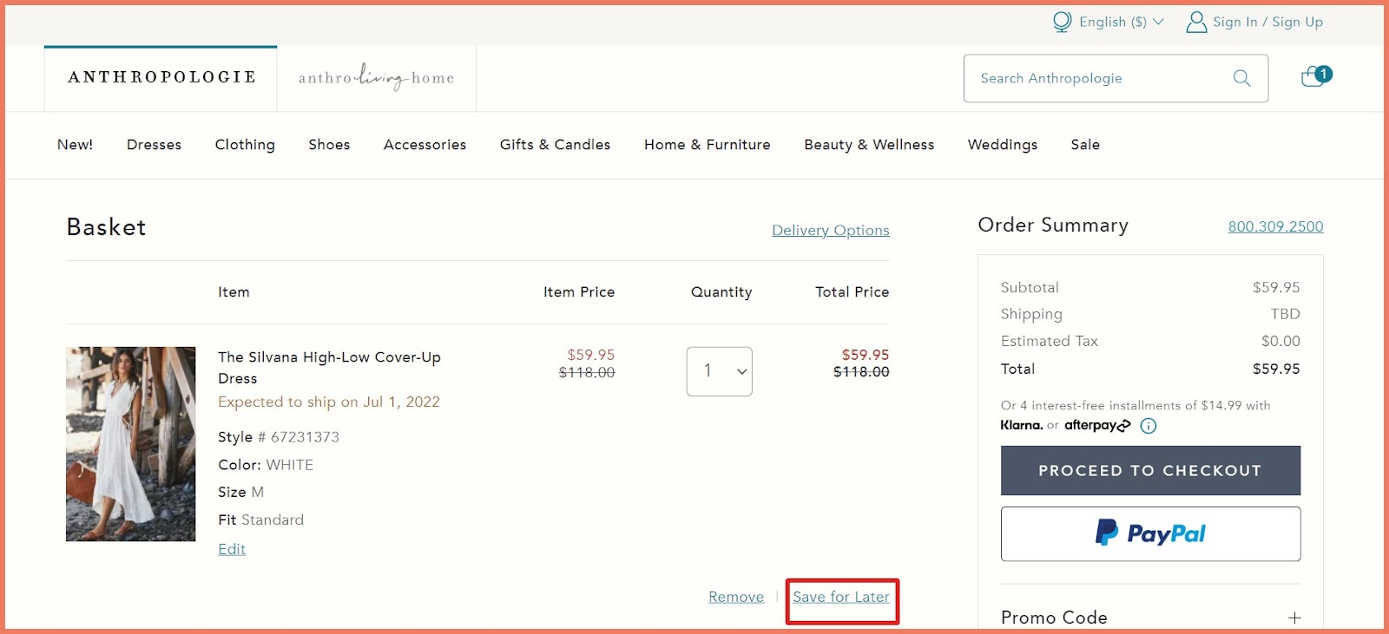Click the search magnifier icon
The image size is (1389, 634).
click(1242, 78)
